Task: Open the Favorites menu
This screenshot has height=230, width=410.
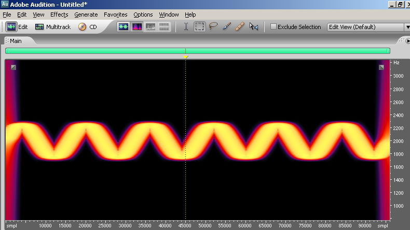Action: (115, 15)
